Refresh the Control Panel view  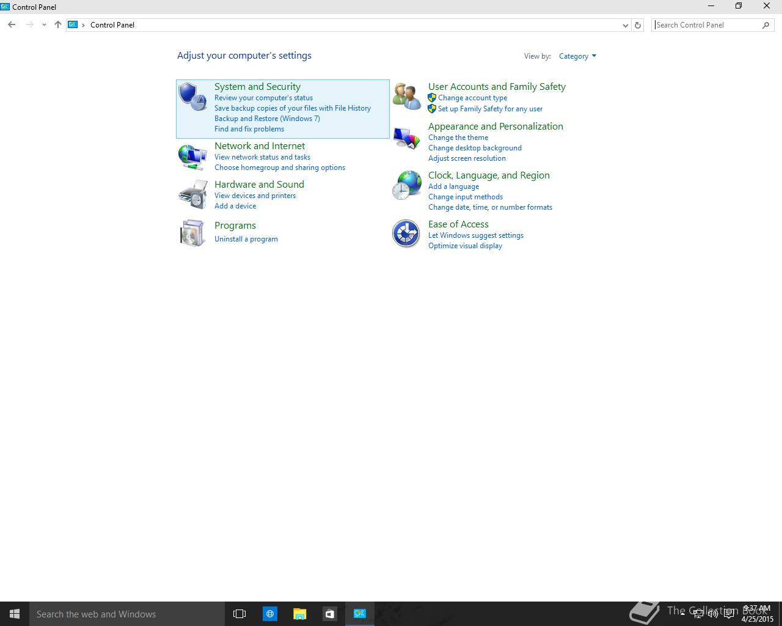pyautogui.click(x=638, y=25)
